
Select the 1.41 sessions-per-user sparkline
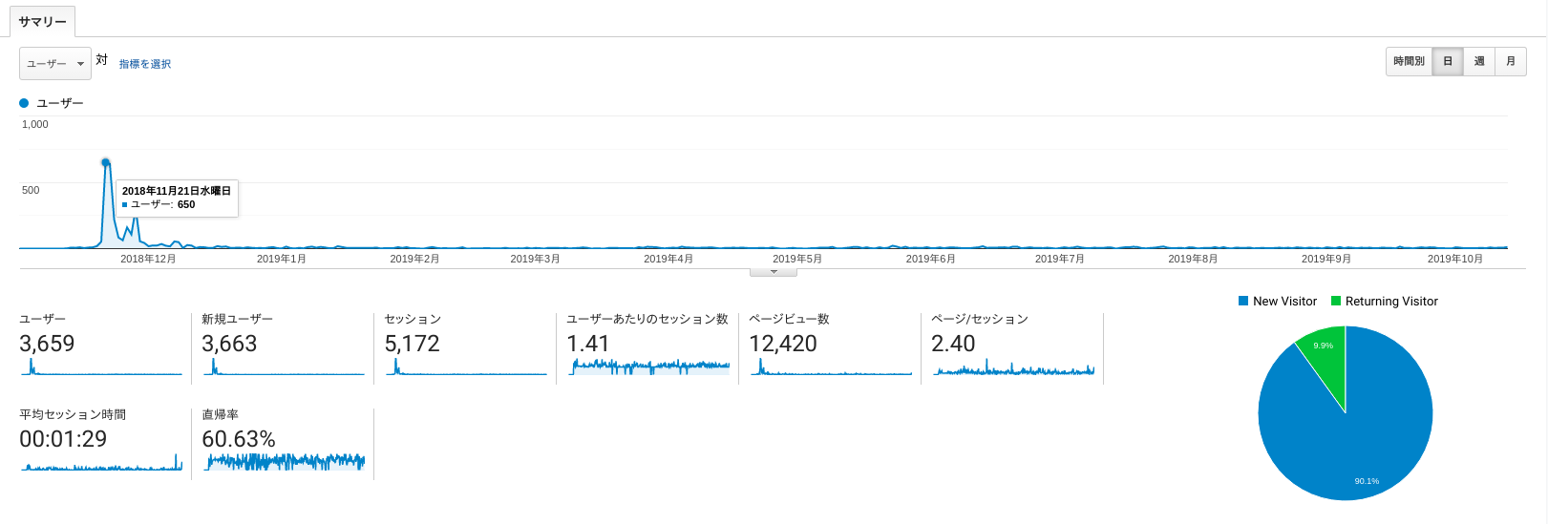point(649,367)
